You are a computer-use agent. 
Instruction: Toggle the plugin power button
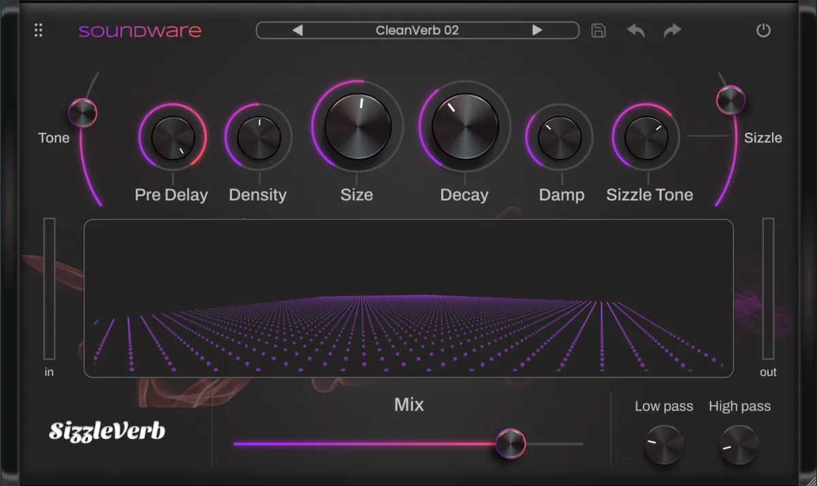click(x=763, y=30)
